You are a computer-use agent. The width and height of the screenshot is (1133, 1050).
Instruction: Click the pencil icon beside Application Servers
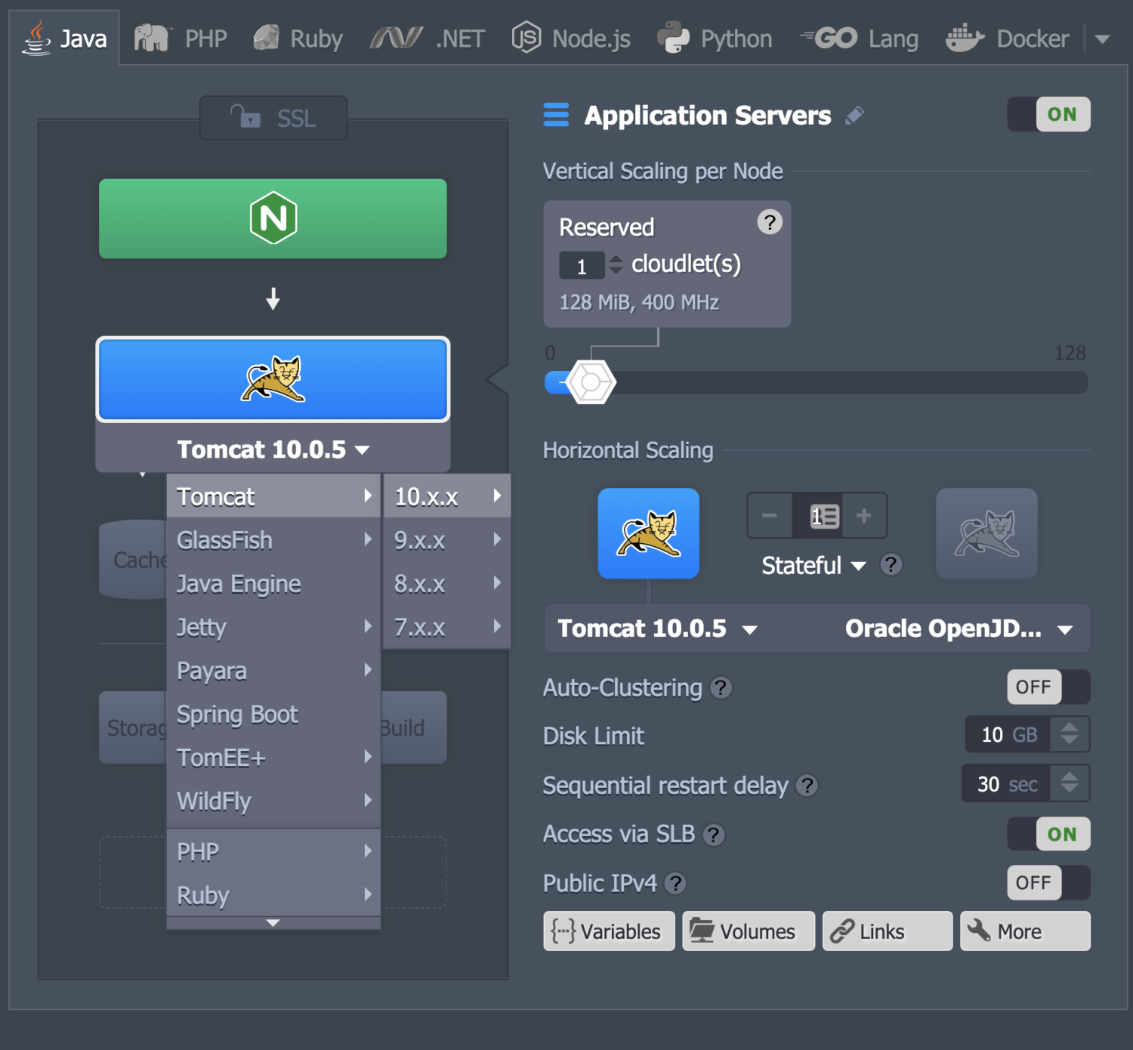coord(854,116)
